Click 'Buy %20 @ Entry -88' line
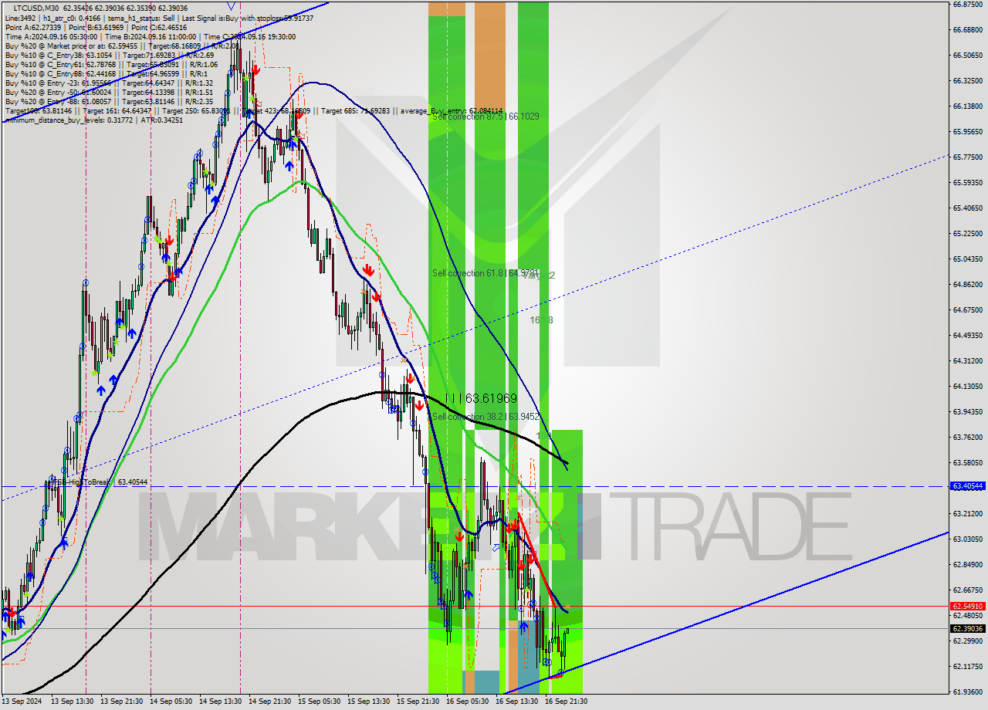 pyautogui.click(x=109, y=101)
